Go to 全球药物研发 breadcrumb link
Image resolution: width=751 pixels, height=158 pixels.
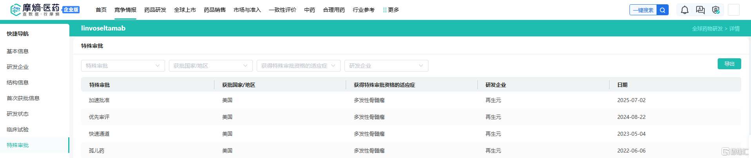tap(707, 29)
